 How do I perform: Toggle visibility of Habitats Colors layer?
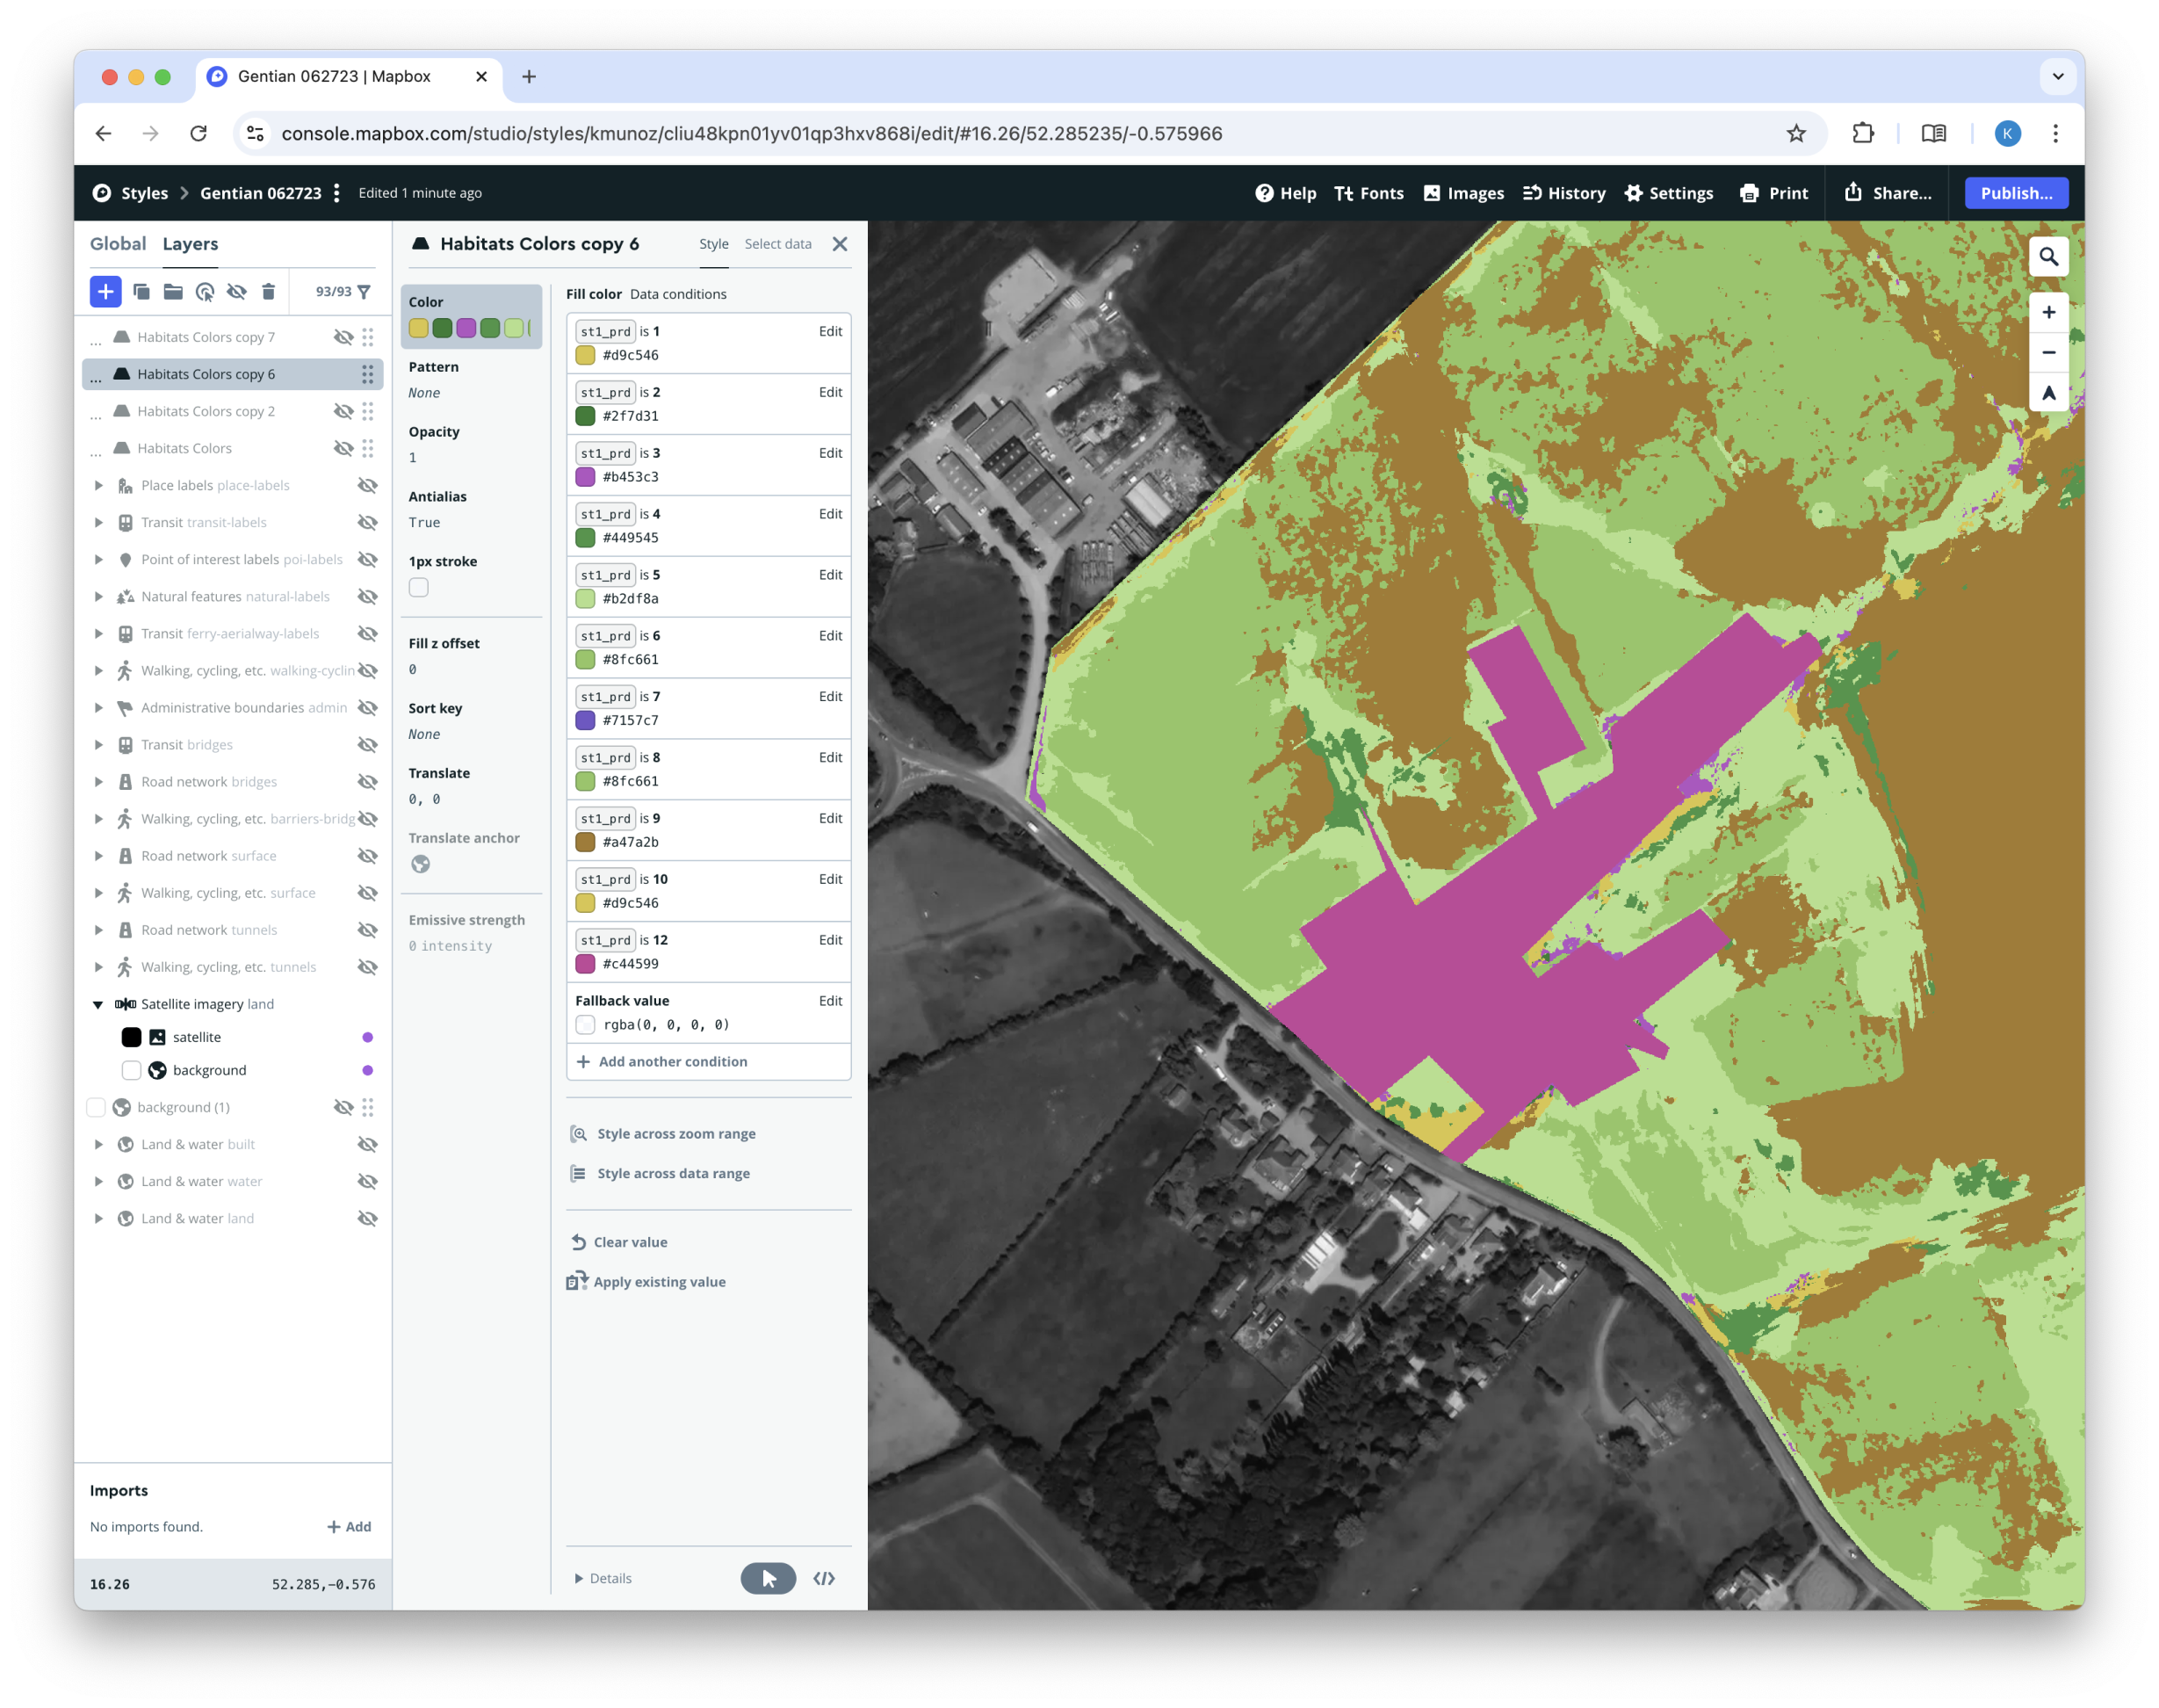pos(343,448)
